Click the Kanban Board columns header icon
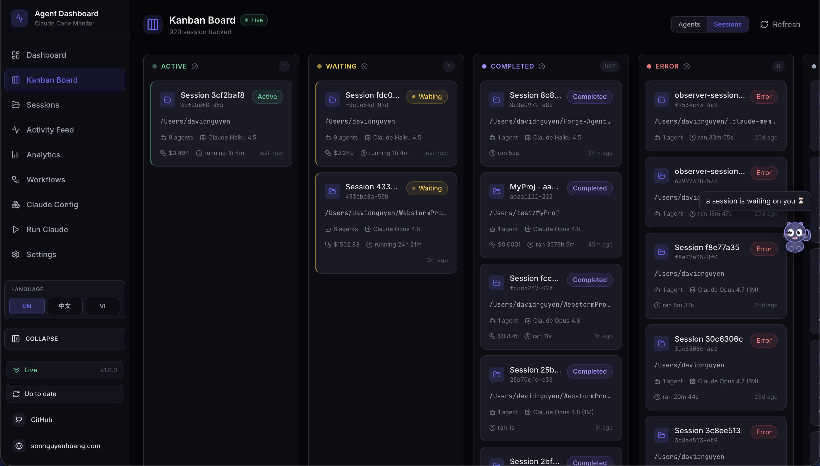Screen dimensions: 820x466 tap(153, 24)
